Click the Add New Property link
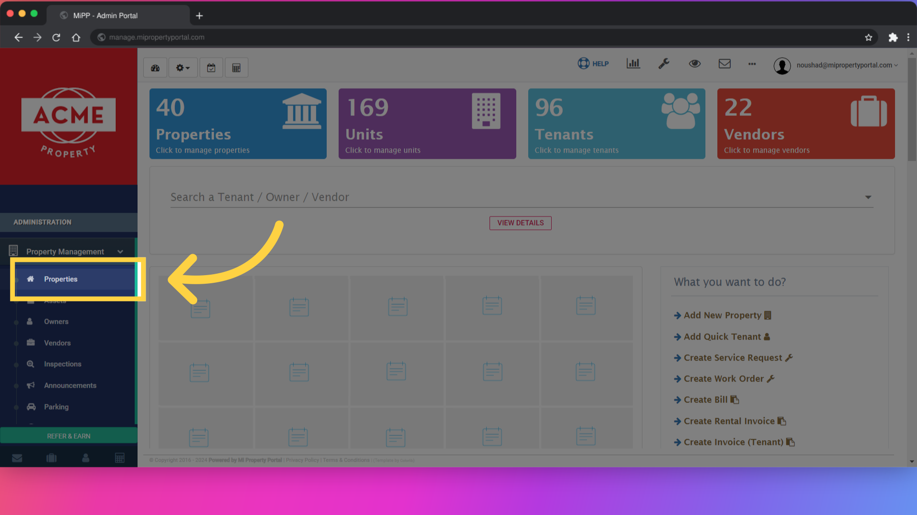917x515 pixels. pos(722,315)
